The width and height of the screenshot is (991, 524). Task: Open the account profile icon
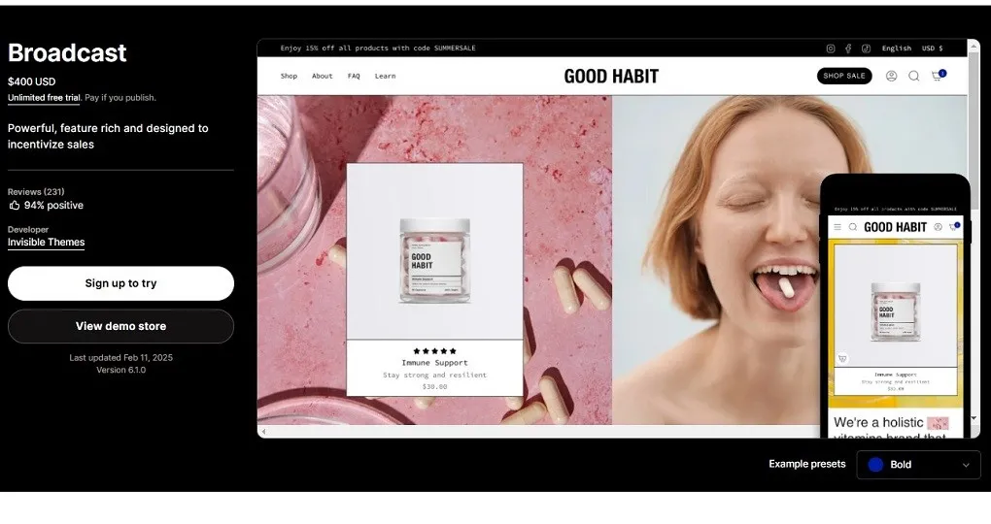[891, 76]
